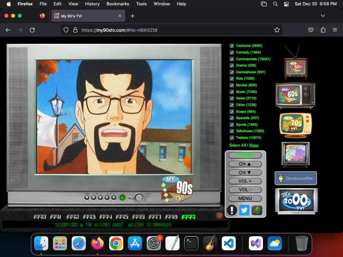This screenshot has height=257, width=343.
Task: Open the My 70s TV icon
Action: pyautogui.click(x=295, y=125)
